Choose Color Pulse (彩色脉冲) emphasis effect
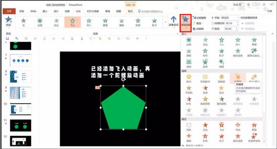277x149 pixels. coord(205,79)
